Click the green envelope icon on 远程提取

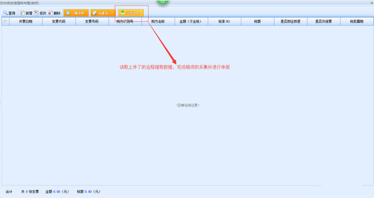tap(123, 13)
